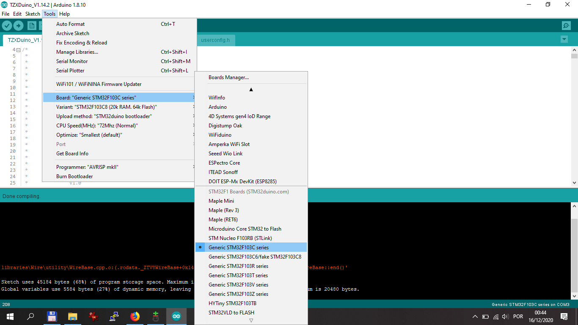The width and height of the screenshot is (578, 325).
Task: Choose the Maple Mini board
Action: click(x=221, y=201)
